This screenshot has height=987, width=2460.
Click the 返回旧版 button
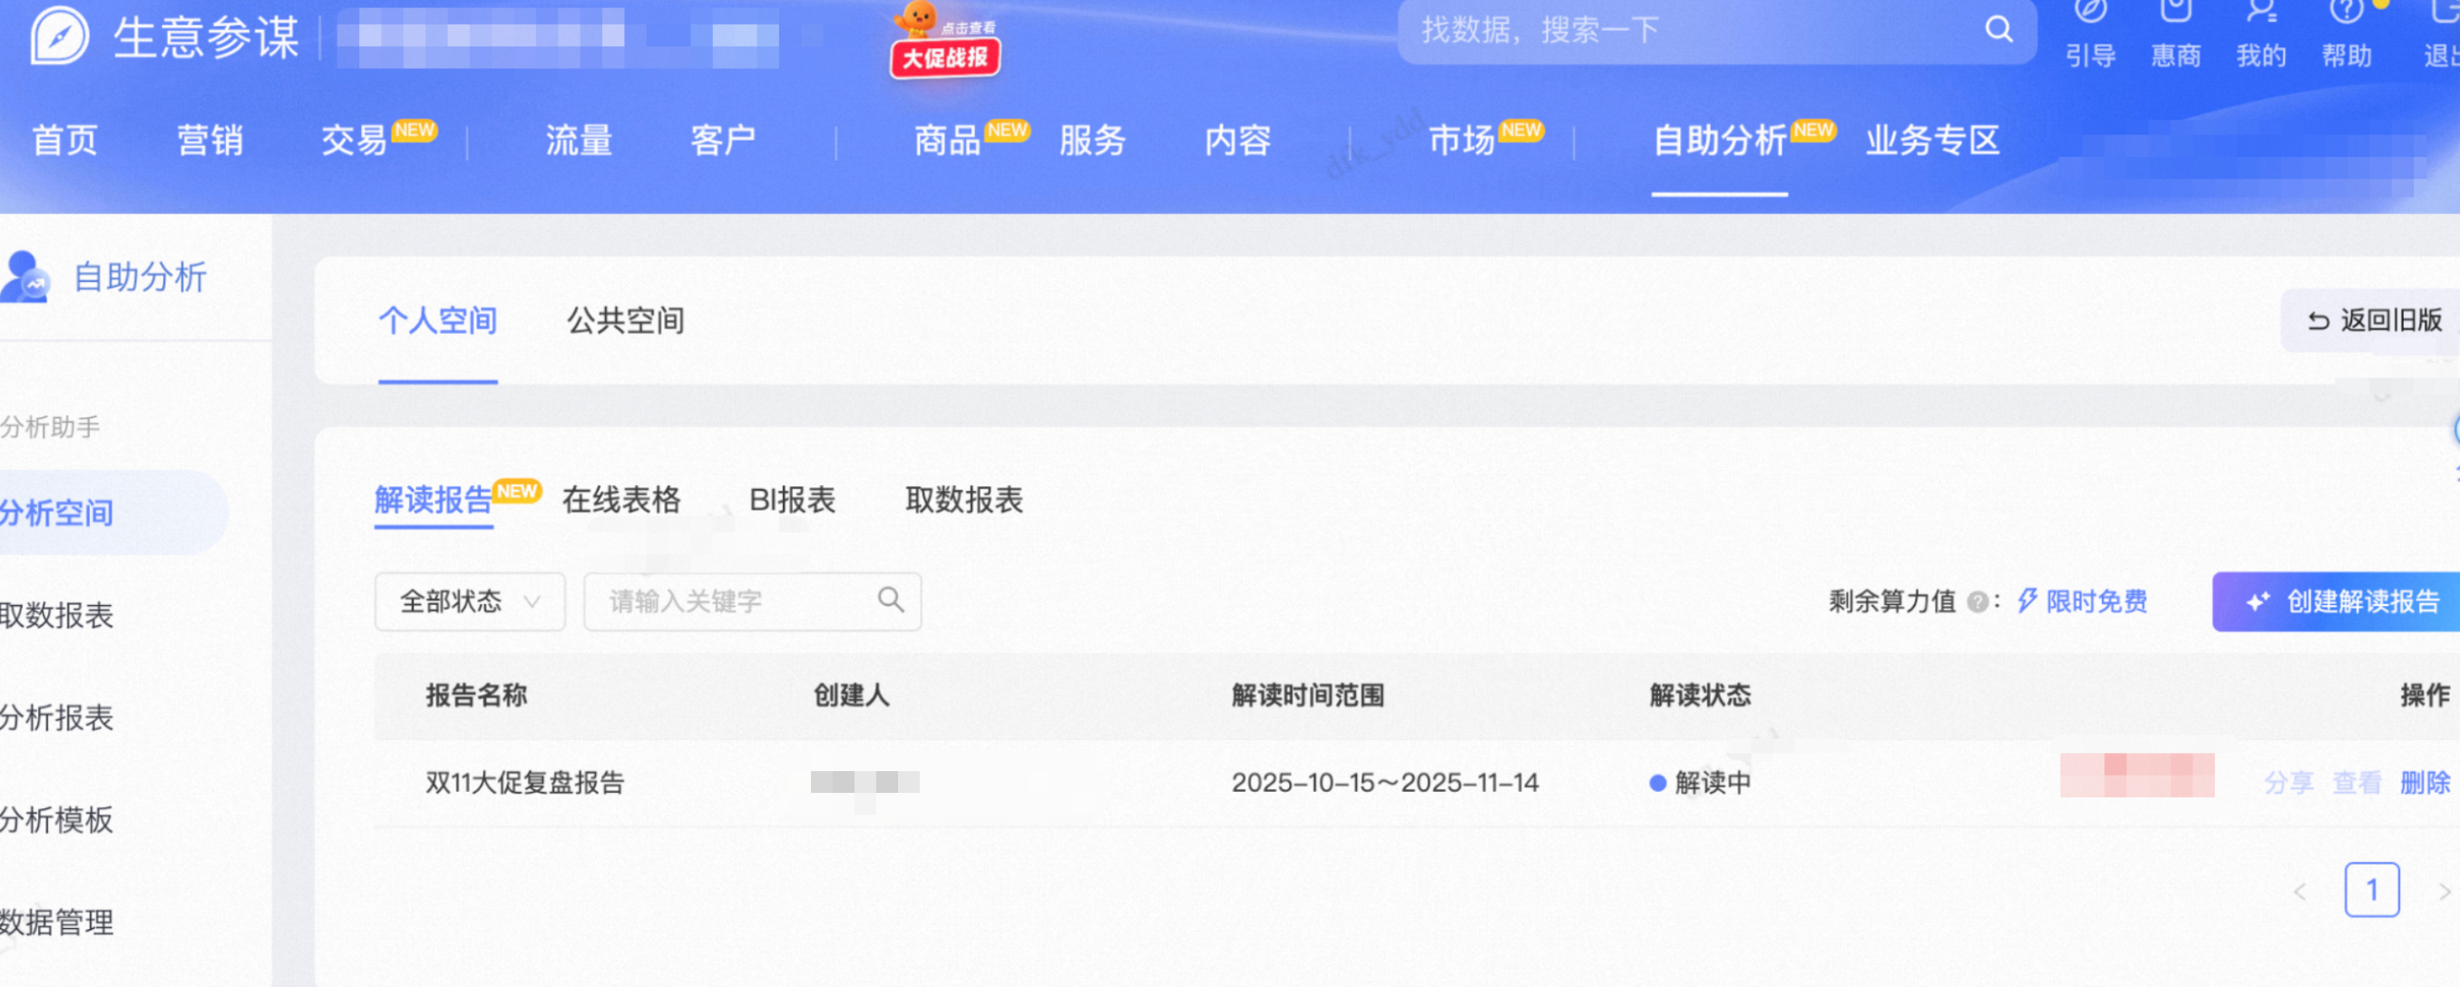pos(2371,321)
